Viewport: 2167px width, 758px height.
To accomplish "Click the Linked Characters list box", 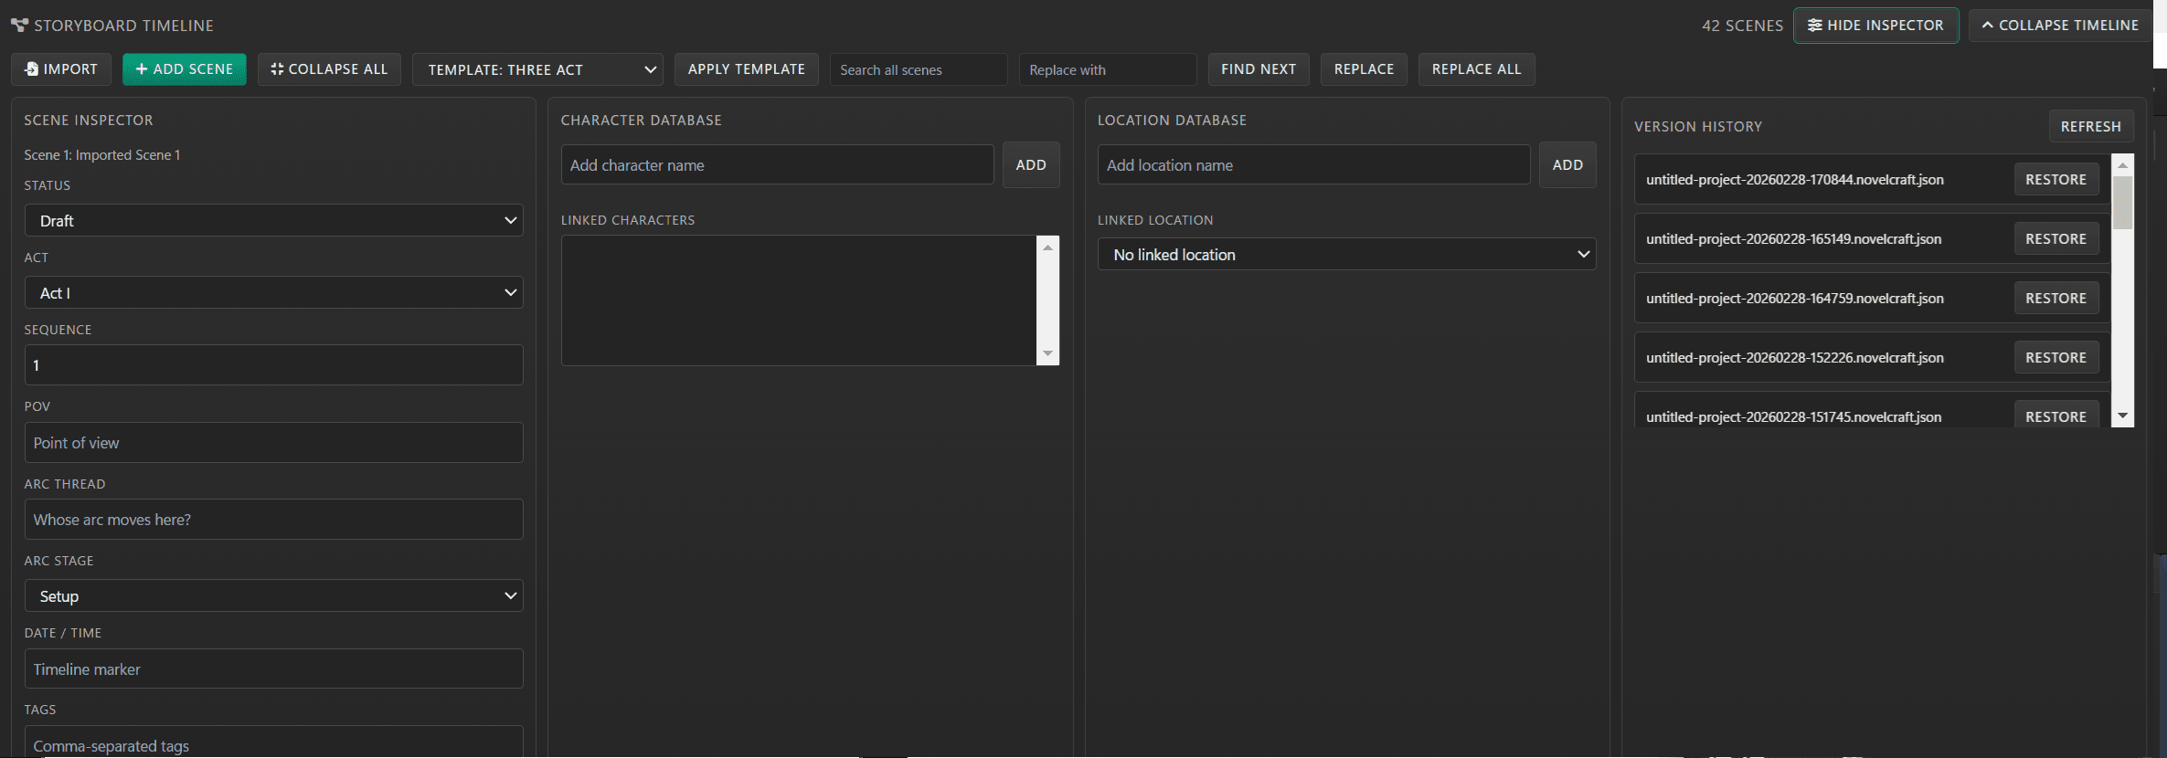I will pyautogui.click(x=799, y=300).
